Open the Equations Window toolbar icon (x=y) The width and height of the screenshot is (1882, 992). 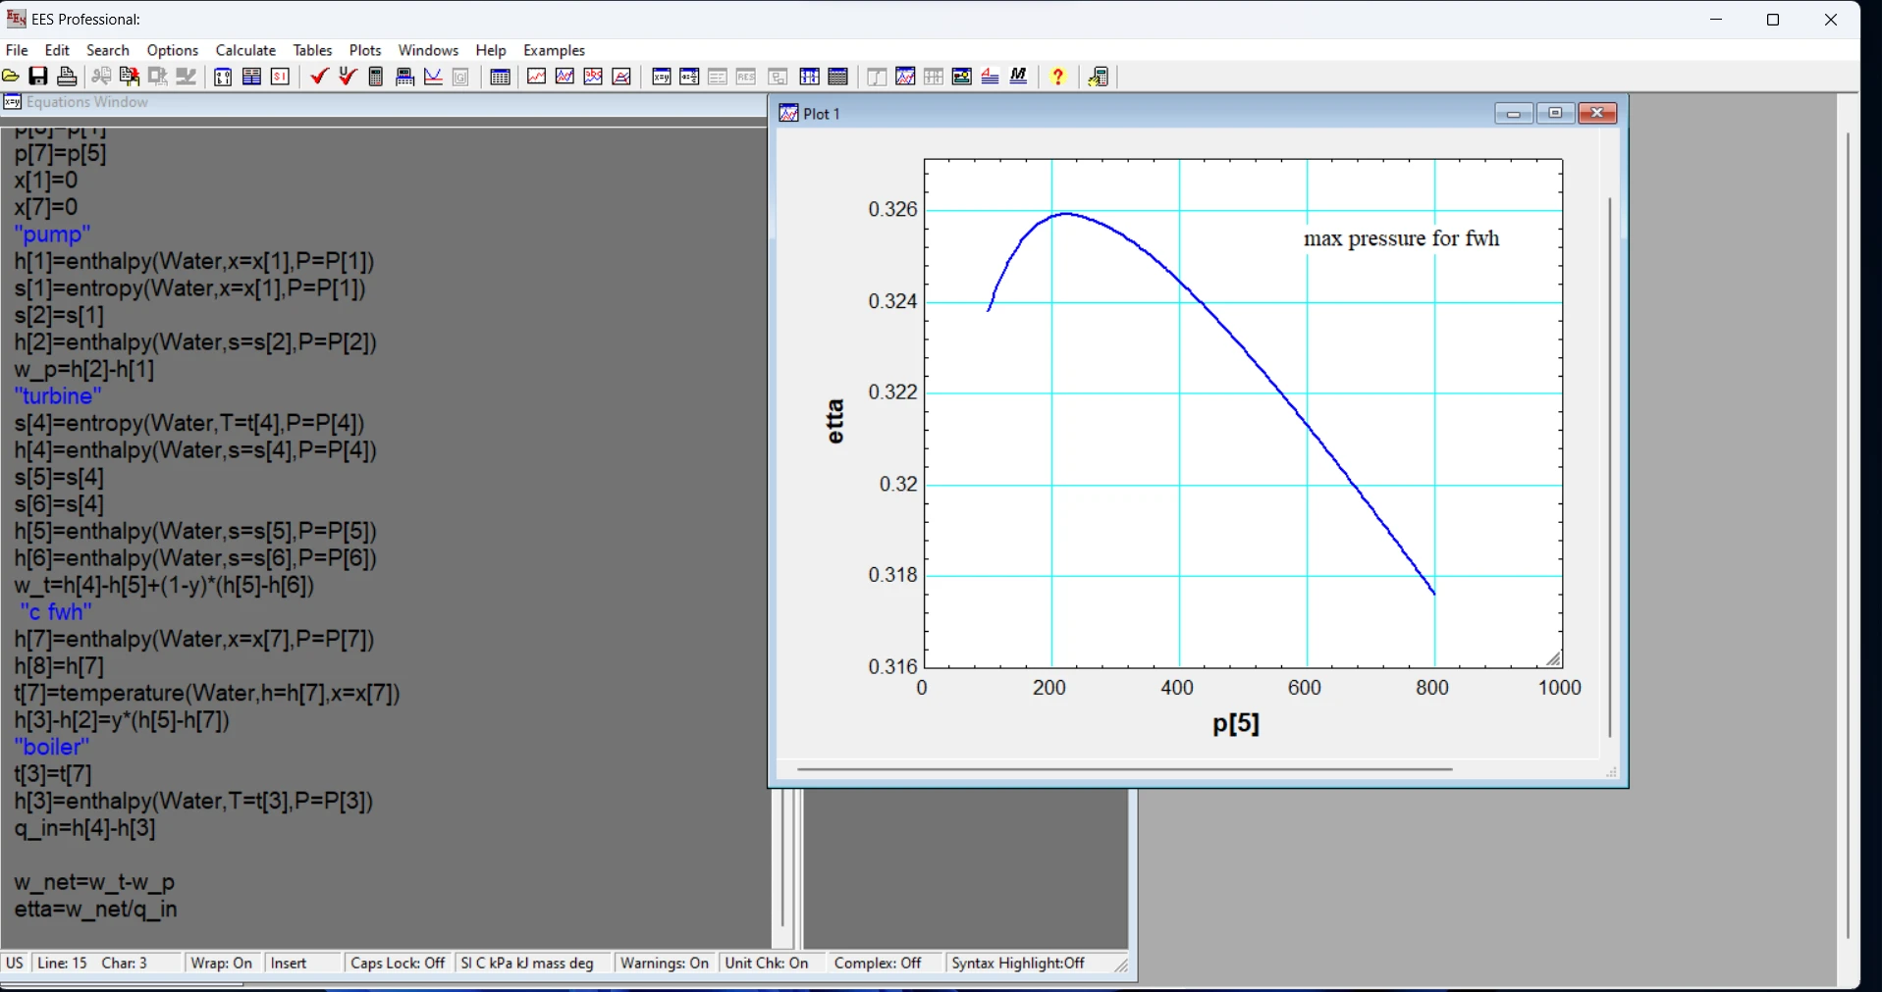tap(662, 77)
